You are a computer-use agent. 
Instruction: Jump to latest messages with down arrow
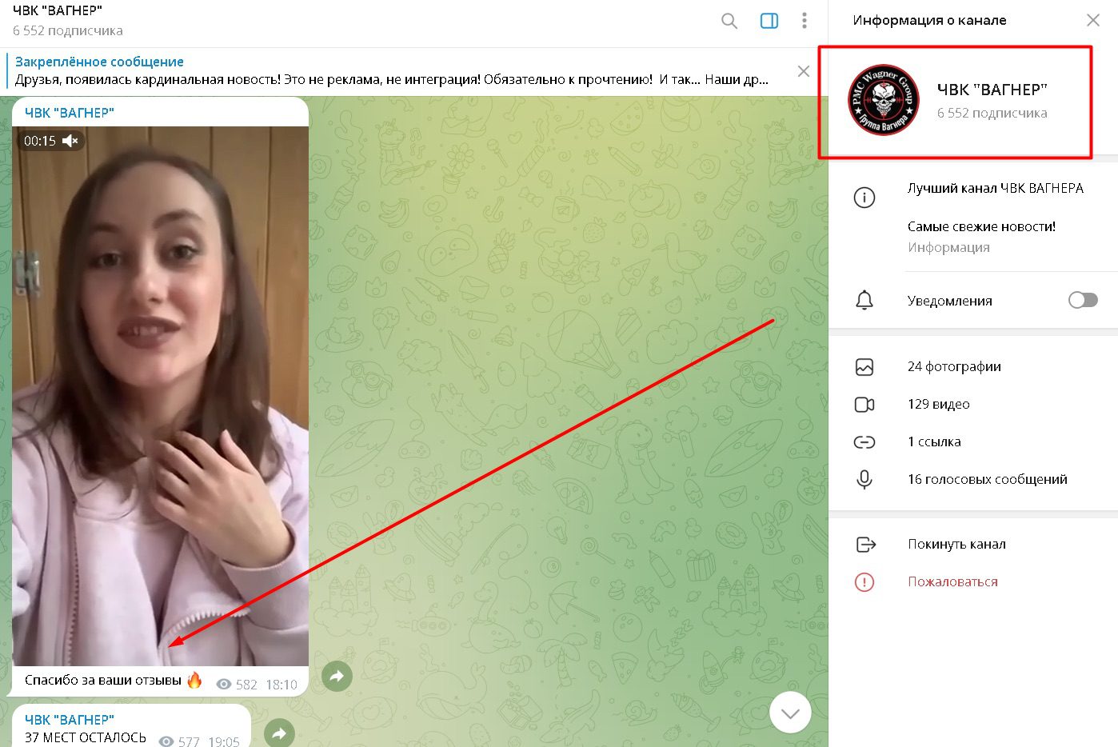coord(790,712)
